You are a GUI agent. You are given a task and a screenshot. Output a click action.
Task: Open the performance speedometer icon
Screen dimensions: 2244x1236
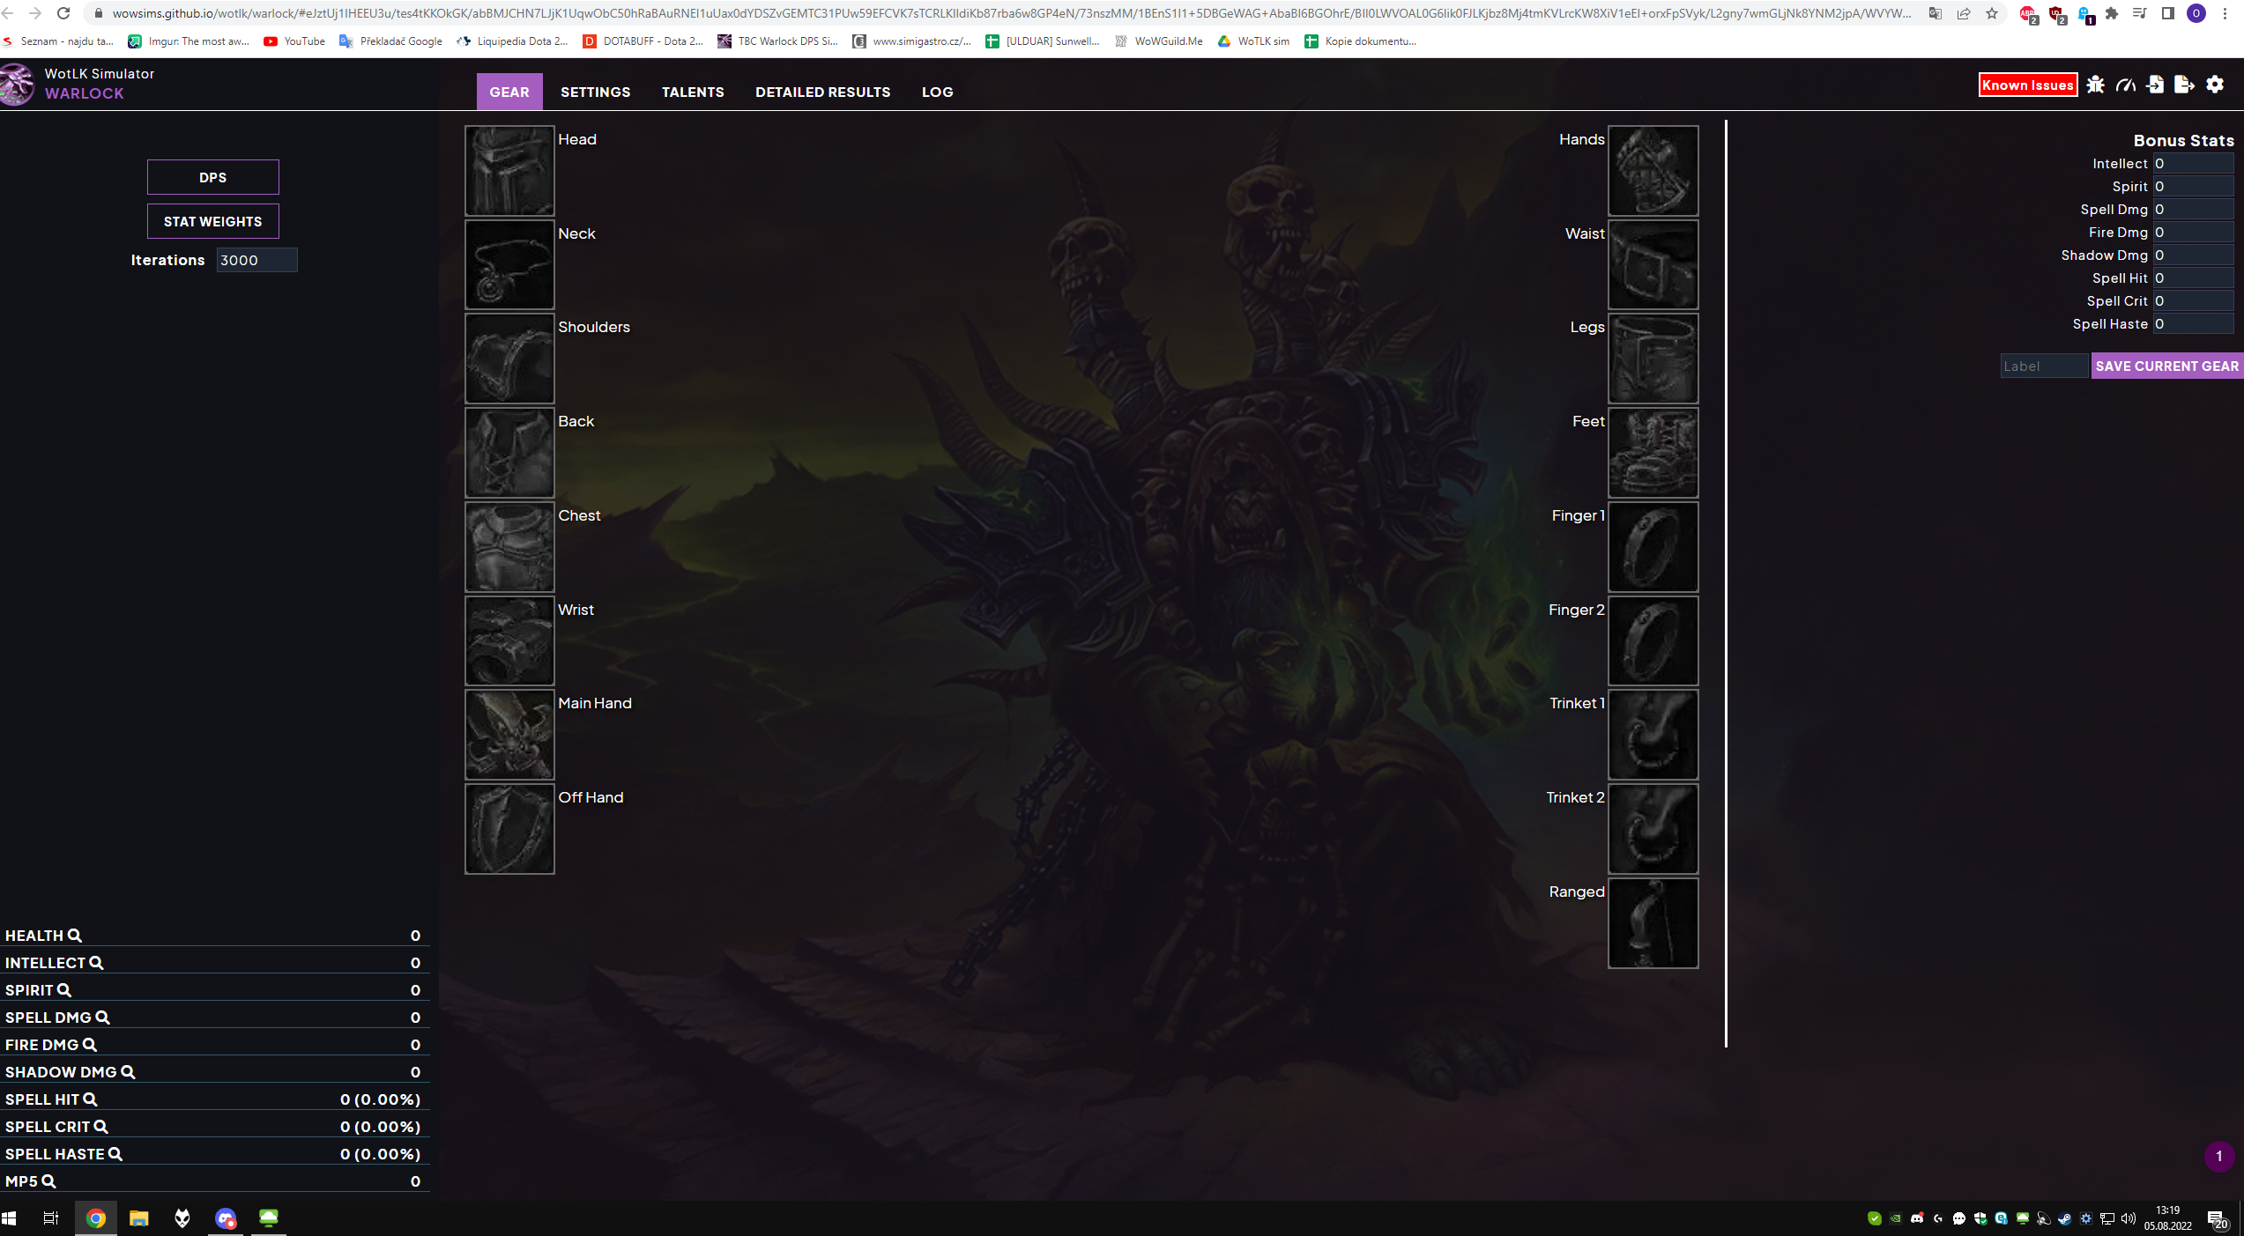[2126, 85]
